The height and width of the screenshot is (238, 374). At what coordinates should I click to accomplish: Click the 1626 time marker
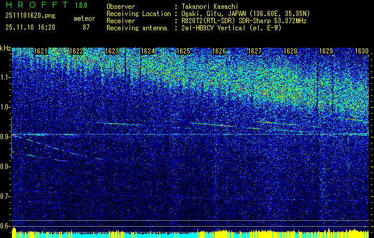[x=219, y=51]
